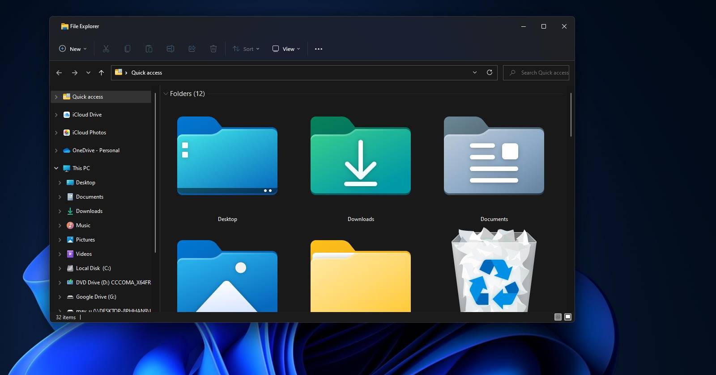Screen dimensions: 716x375
Task: Click the Share icon in toolbar
Action: [x=192, y=49]
